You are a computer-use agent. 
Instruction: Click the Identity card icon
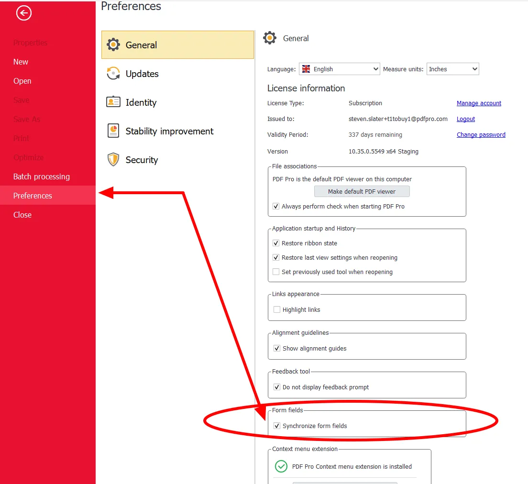(x=113, y=102)
